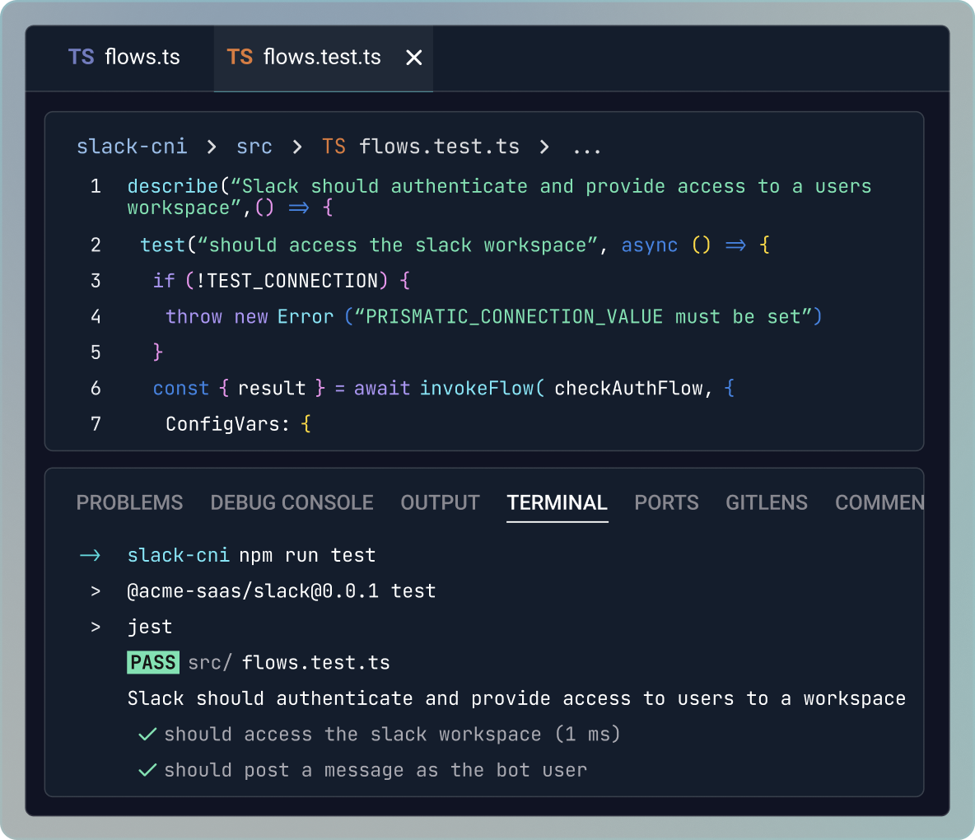
Task: Select the TS file icon in the breadcrumb
Action: (x=334, y=146)
